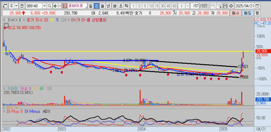The image size is (271, 132).
Task: Click the yellow horizontal price line
Action: pyautogui.click(x=128, y=51)
